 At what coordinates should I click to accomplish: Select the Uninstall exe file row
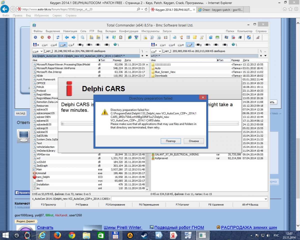[x=89, y=173]
